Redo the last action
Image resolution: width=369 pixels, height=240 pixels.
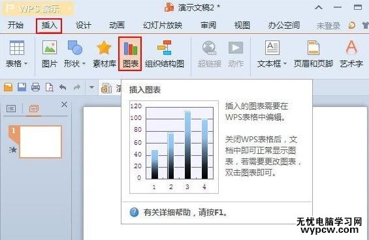pos(76,87)
